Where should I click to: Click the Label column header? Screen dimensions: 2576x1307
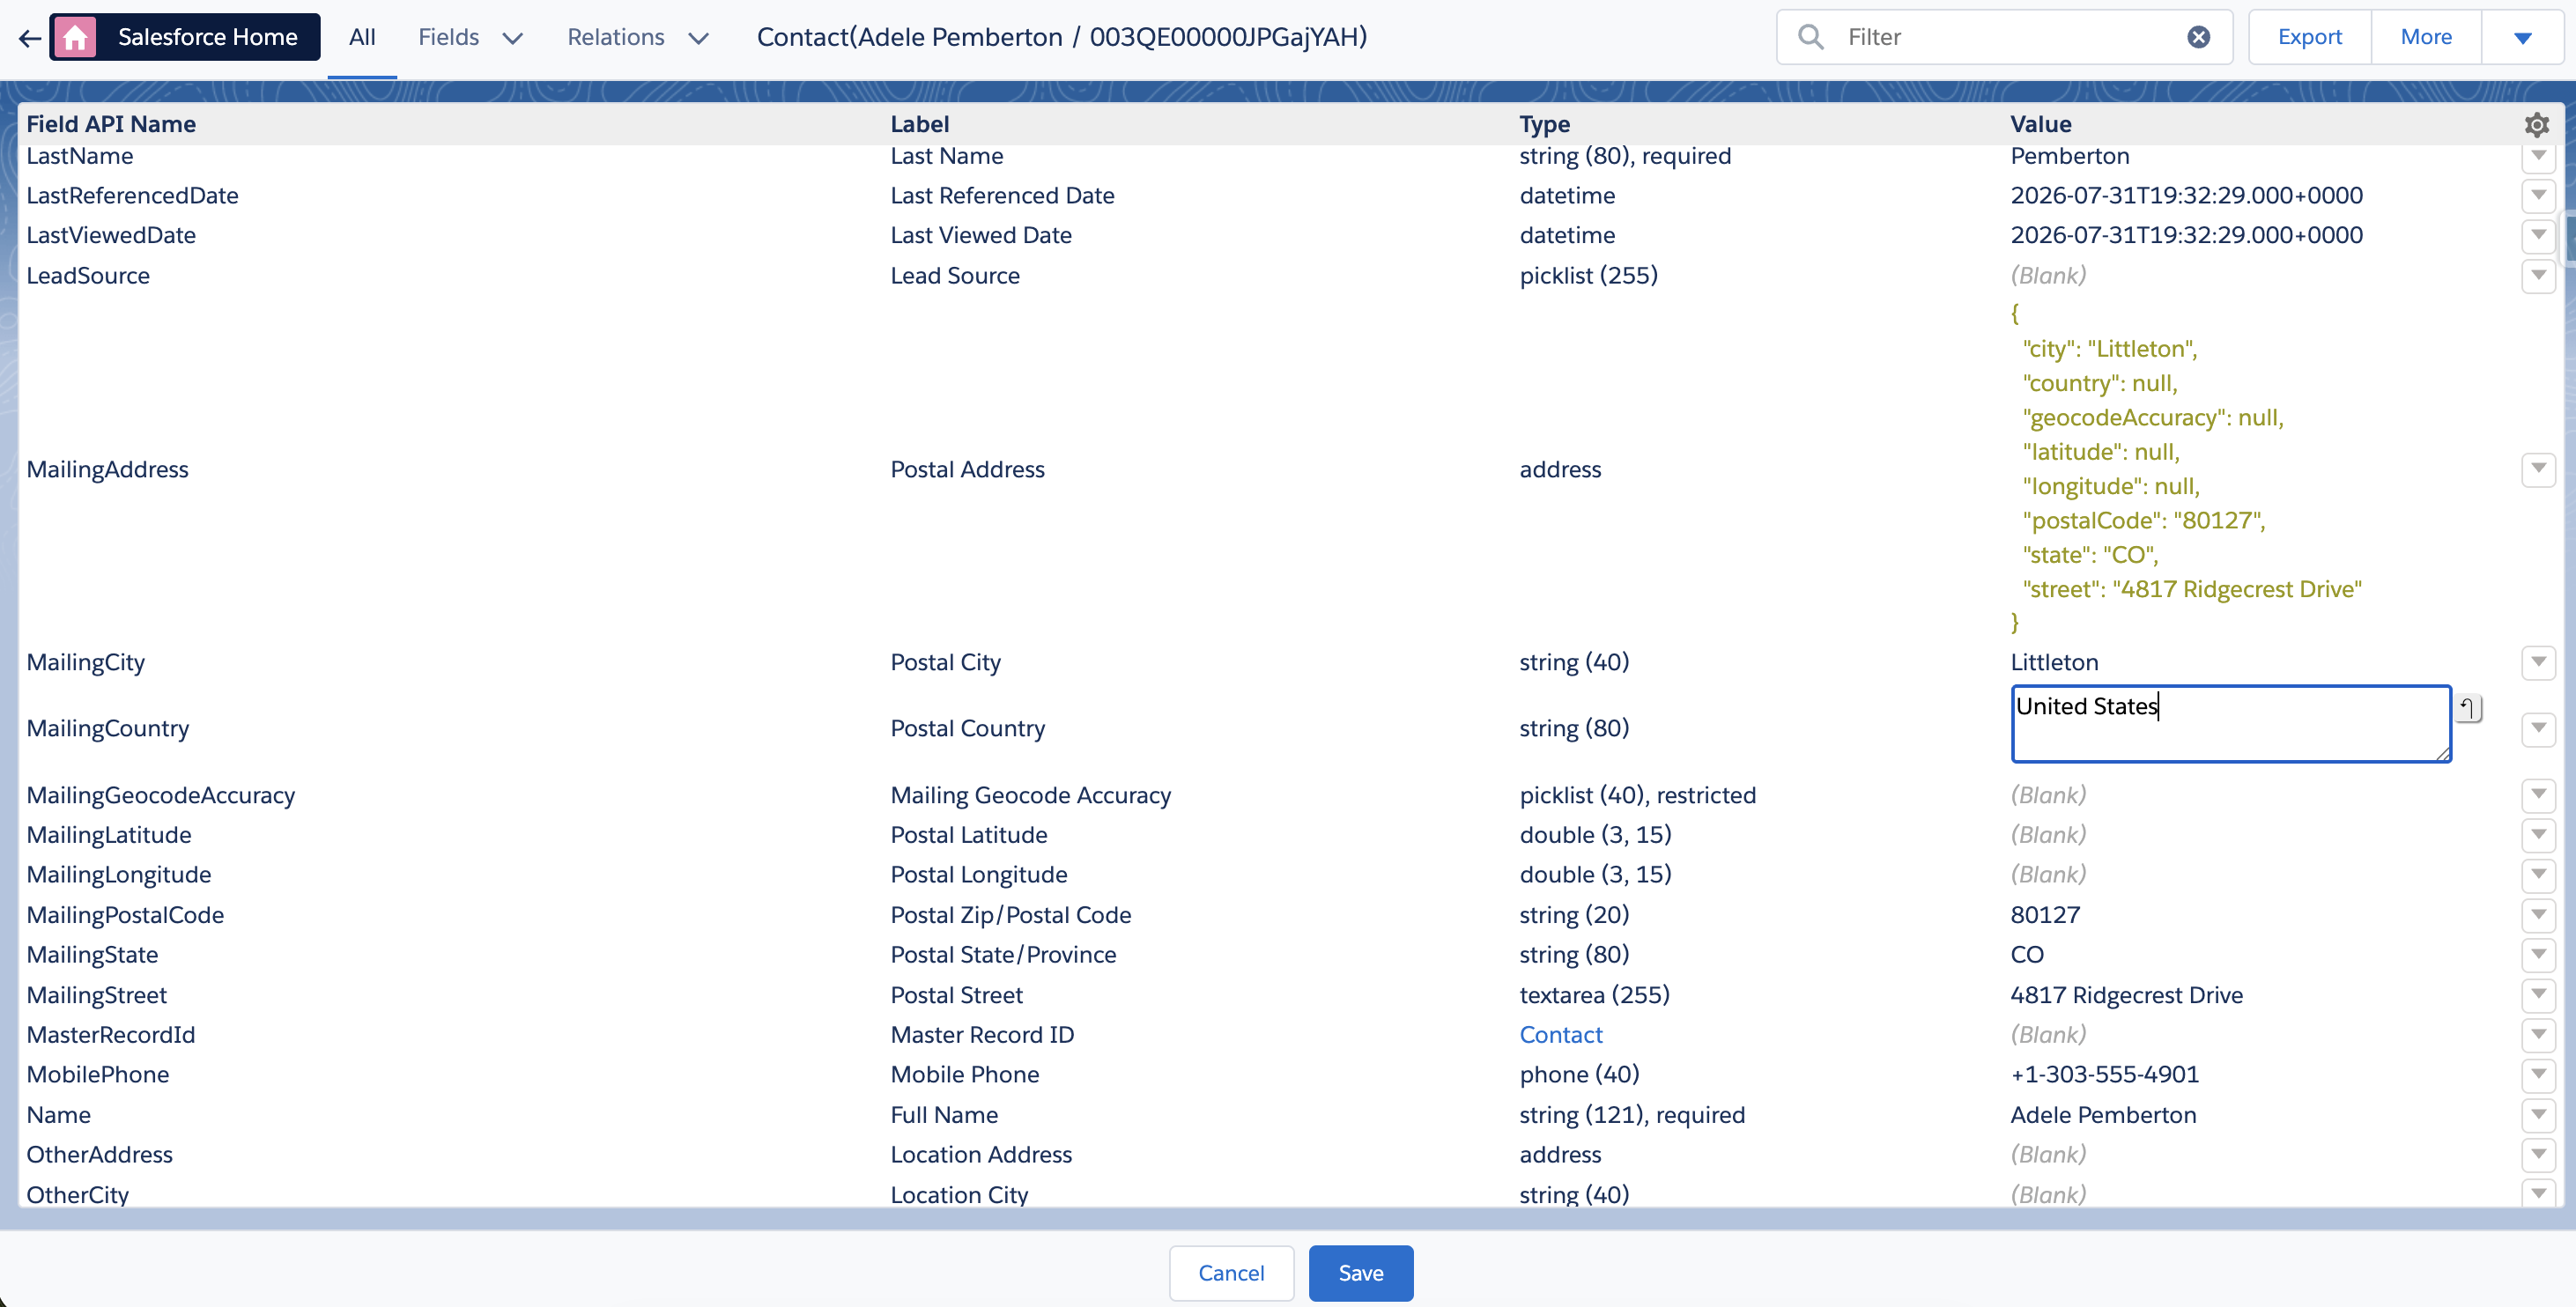click(920, 124)
